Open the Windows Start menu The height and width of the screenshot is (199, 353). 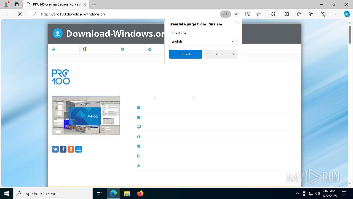(x=7, y=193)
